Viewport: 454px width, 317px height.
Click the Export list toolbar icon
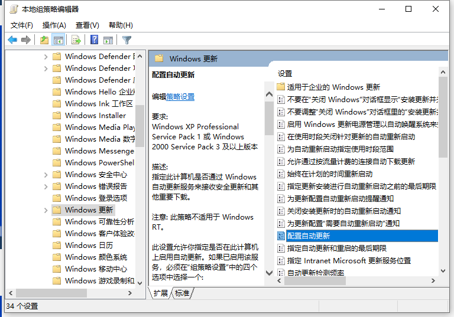(76, 40)
